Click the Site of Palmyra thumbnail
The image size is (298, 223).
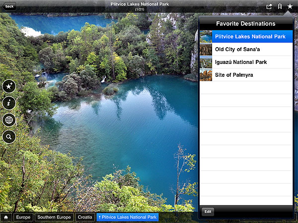coord(206,75)
